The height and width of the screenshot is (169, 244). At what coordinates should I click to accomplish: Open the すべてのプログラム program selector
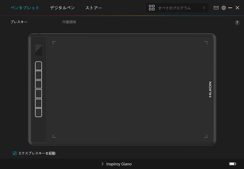pos(177,8)
